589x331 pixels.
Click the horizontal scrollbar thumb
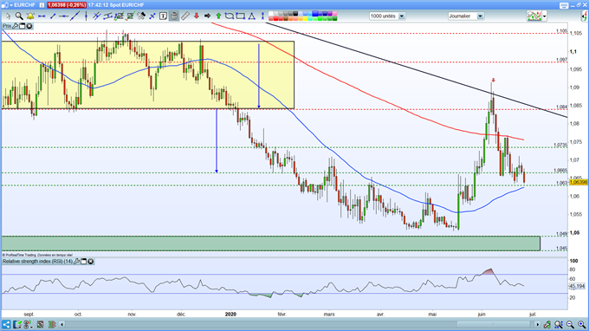[x=493, y=324]
